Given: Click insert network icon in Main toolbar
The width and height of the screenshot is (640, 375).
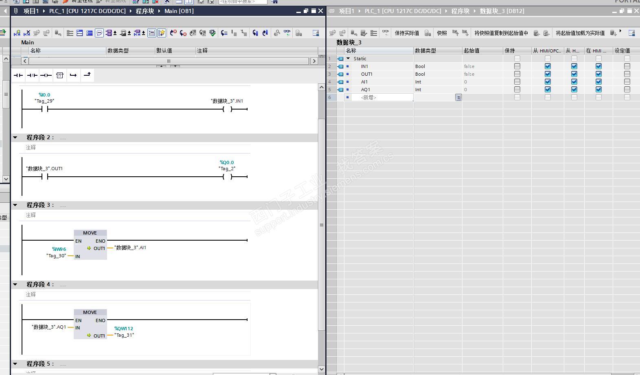Looking at the screenshot, I should click(x=17, y=33).
